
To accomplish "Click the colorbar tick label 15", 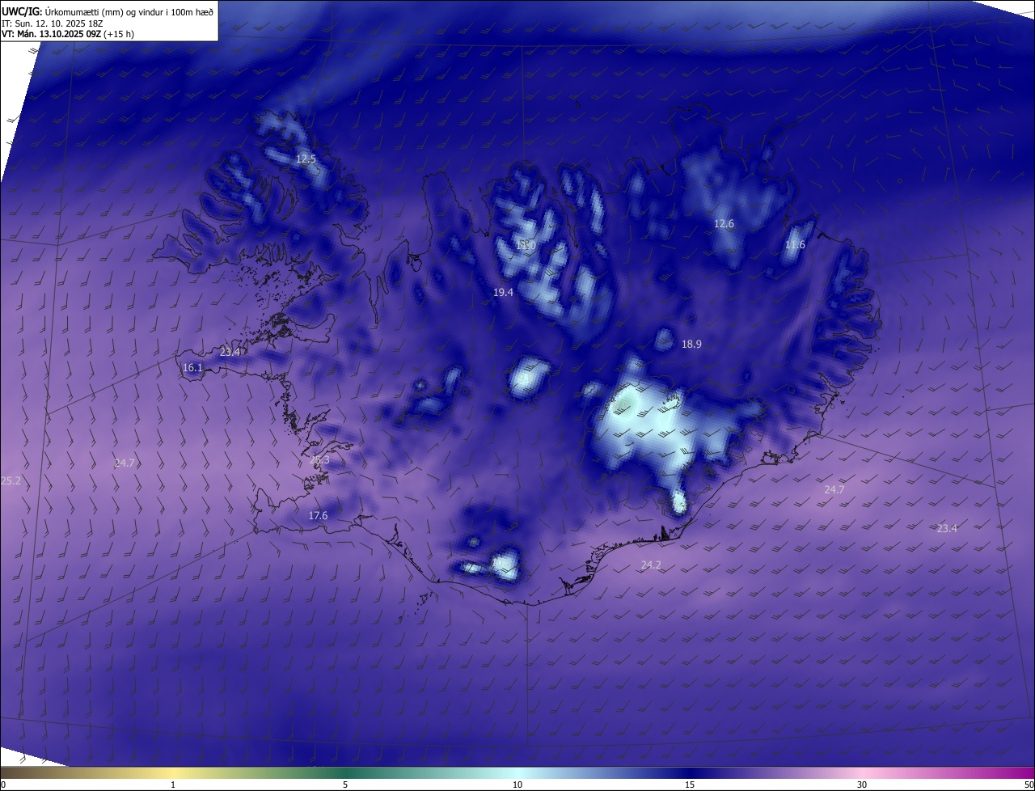I will [x=690, y=785].
